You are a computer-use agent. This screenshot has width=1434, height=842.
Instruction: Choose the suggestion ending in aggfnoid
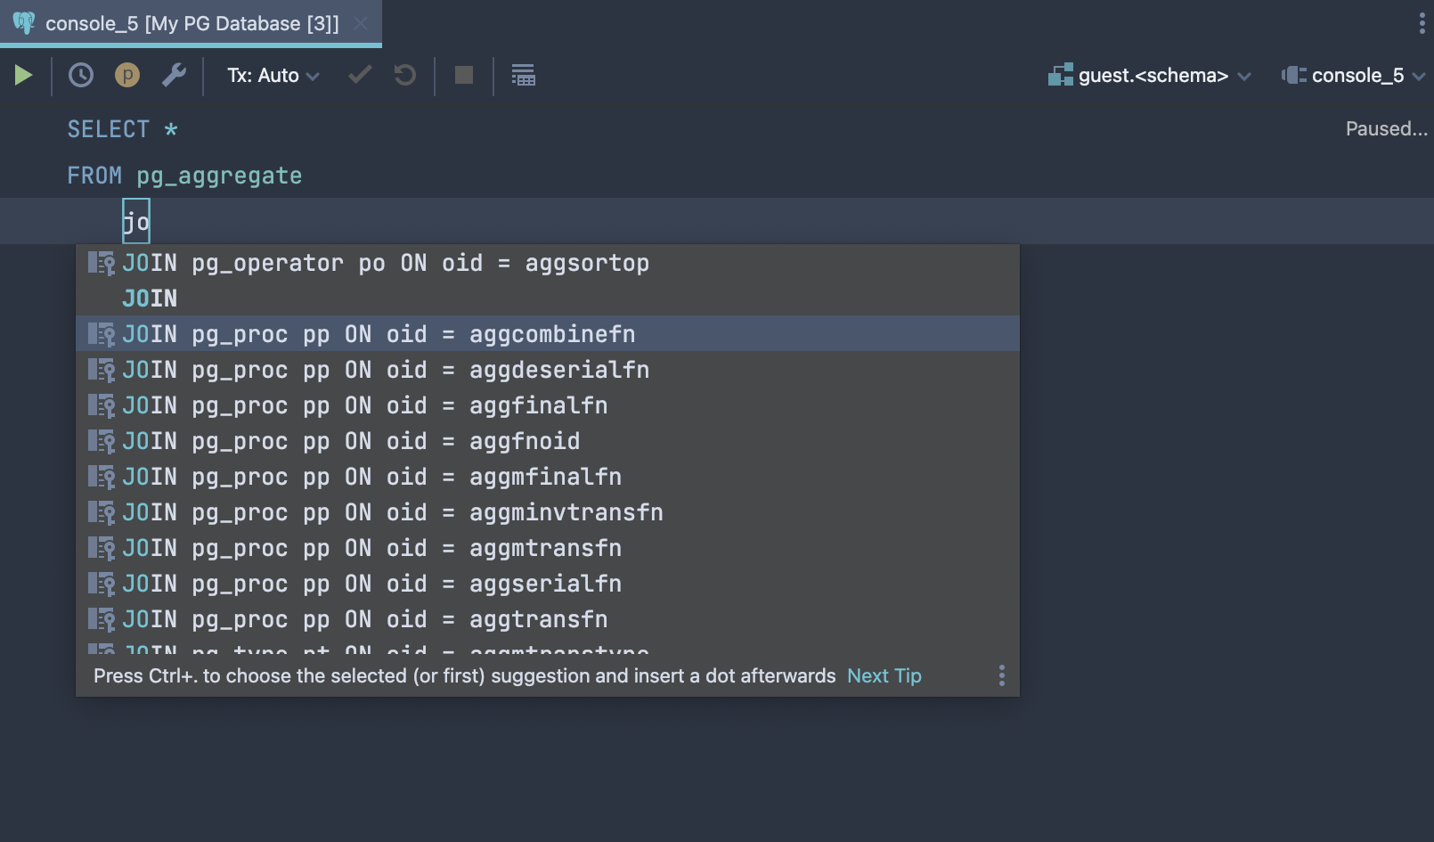(x=548, y=441)
